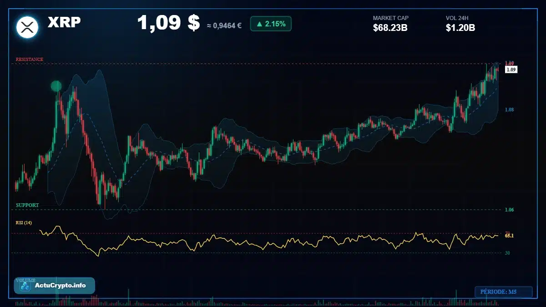Click the PÉRIODE: M5 timeframe badge

[503, 292]
